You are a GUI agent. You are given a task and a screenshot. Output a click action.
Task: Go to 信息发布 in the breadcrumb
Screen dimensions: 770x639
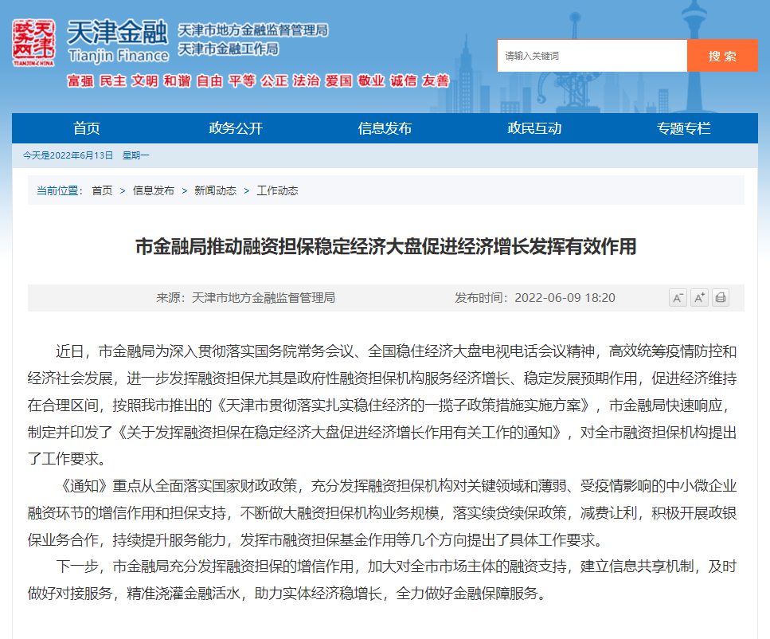point(153,190)
